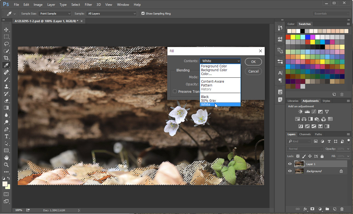Open the Essentials workspace dropdown

pyautogui.click(x=331, y=13)
